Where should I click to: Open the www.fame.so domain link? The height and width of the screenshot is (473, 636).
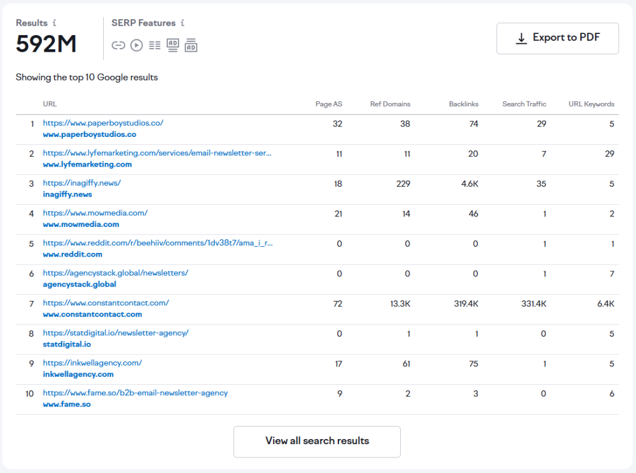(x=67, y=404)
